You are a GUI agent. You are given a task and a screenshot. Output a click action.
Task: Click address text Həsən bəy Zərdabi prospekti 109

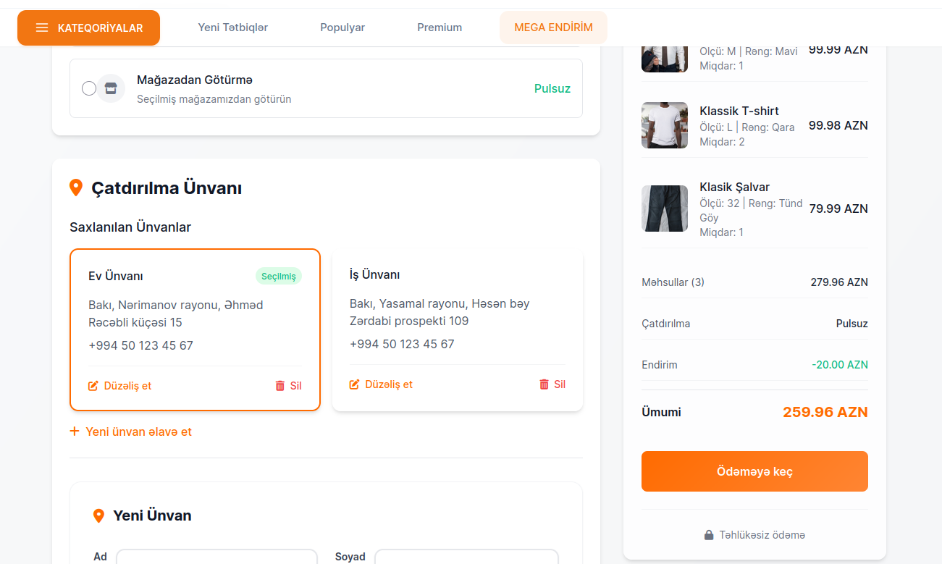pyautogui.click(x=440, y=312)
